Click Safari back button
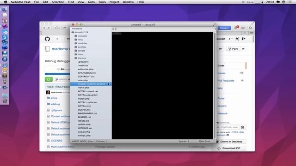The image size is (296, 166). point(44,28)
